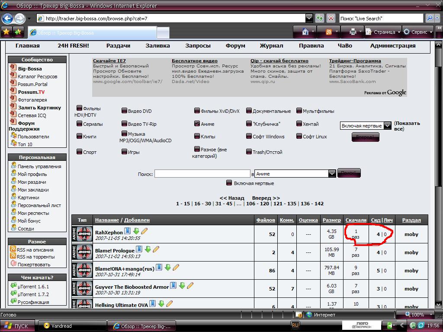This screenshot has width=443, height=332.
Task: Open the Сервис menu dropdown
Action: click(418, 32)
